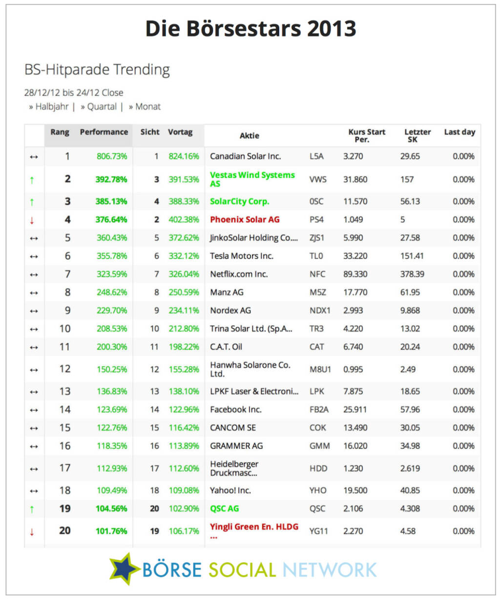Click the green up arrow beside Vestas Wind Systems
The width and height of the screenshot is (500, 601).
point(32,180)
